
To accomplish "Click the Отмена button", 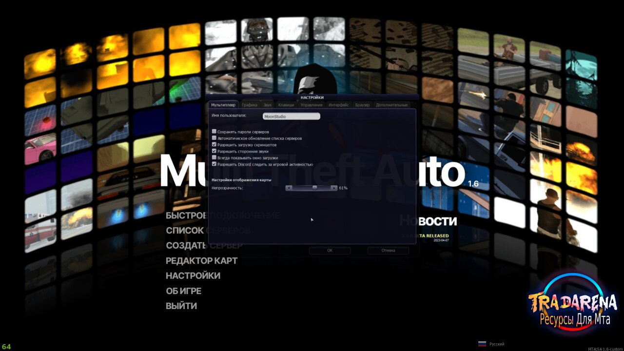I will [x=388, y=251].
